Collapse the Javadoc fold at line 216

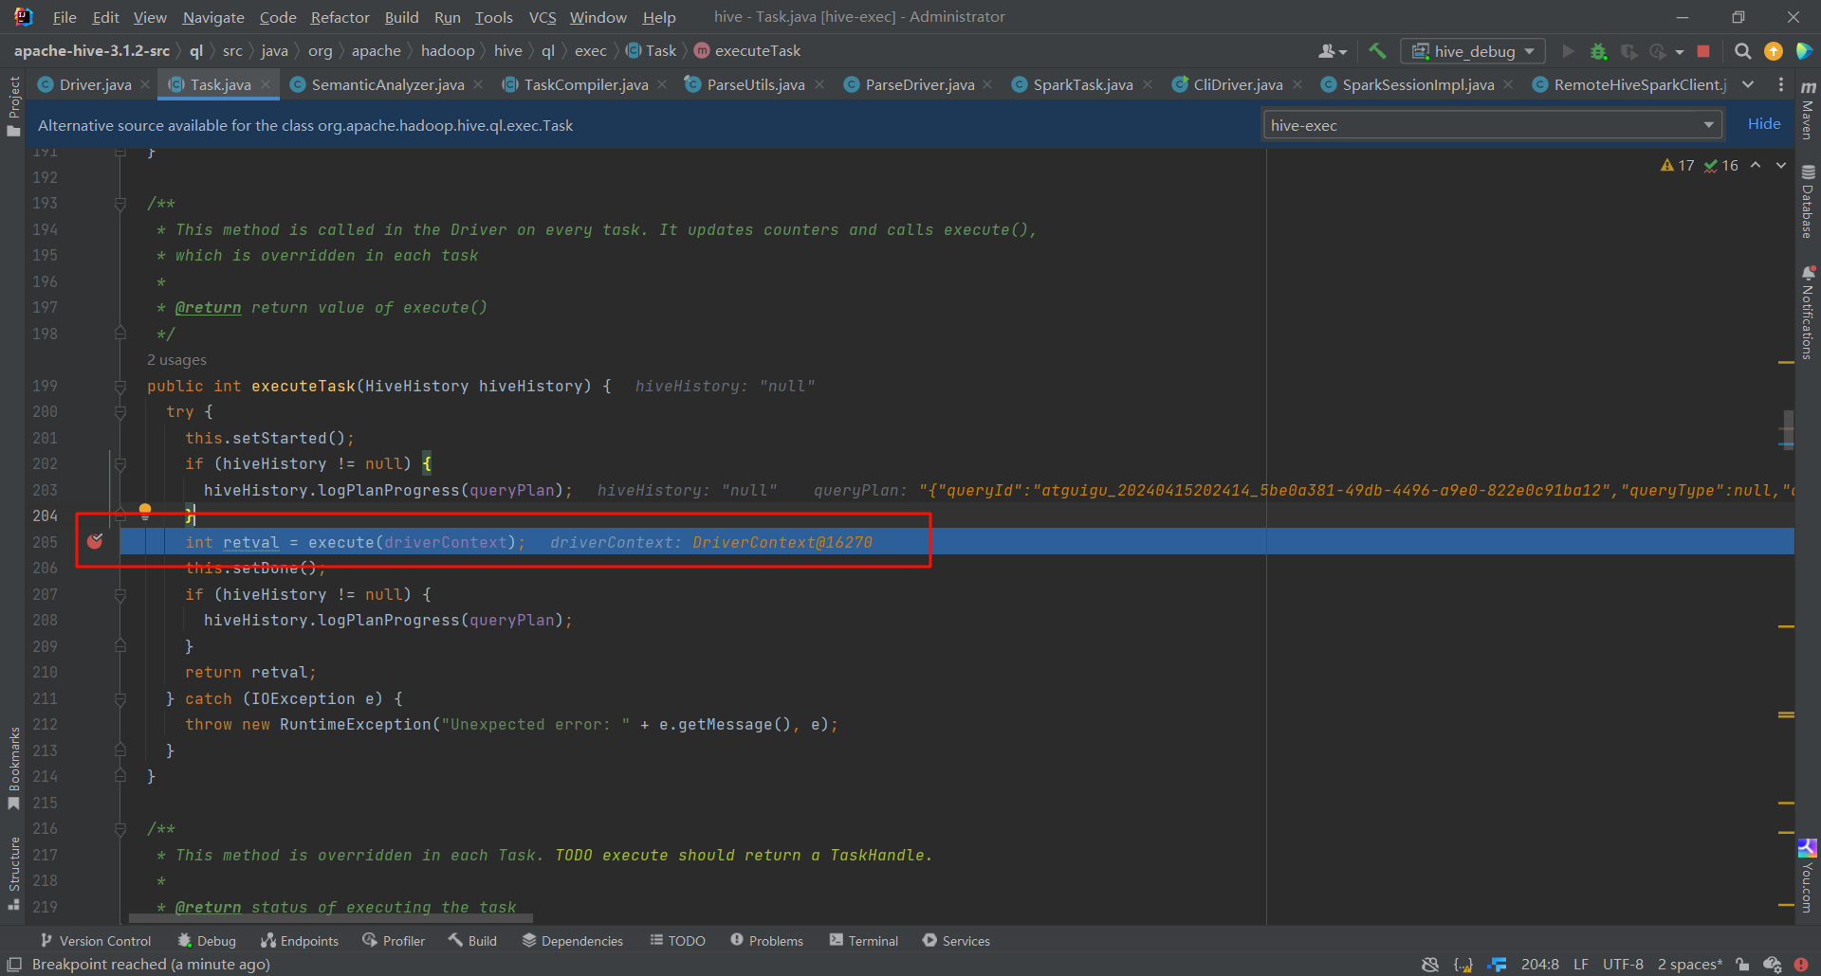[120, 828]
